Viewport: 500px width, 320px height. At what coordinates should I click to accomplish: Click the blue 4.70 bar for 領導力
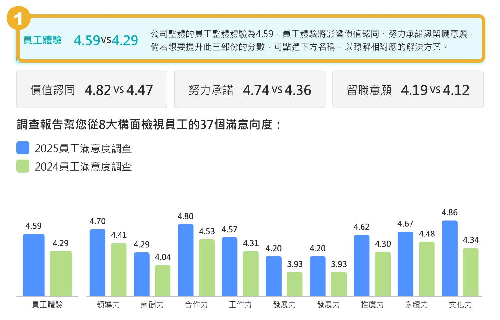[98, 262]
